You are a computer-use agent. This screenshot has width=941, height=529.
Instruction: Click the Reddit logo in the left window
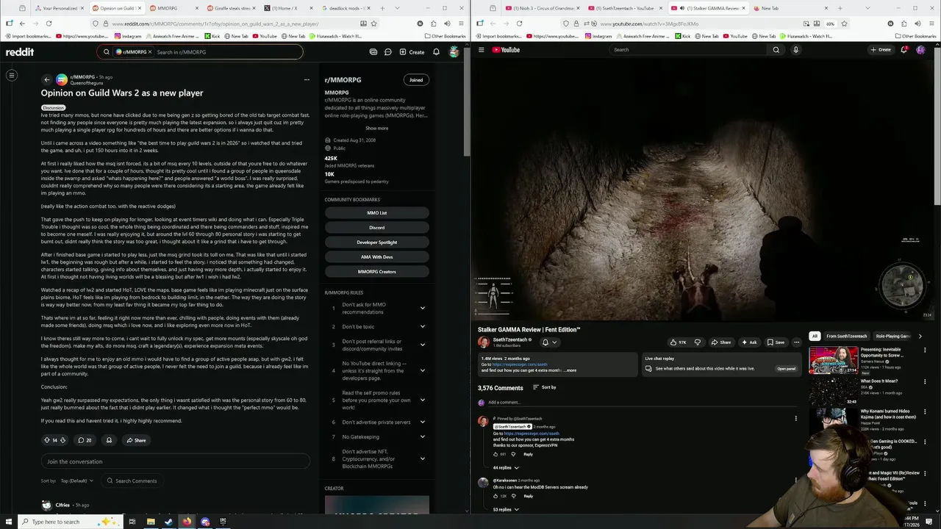20,52
